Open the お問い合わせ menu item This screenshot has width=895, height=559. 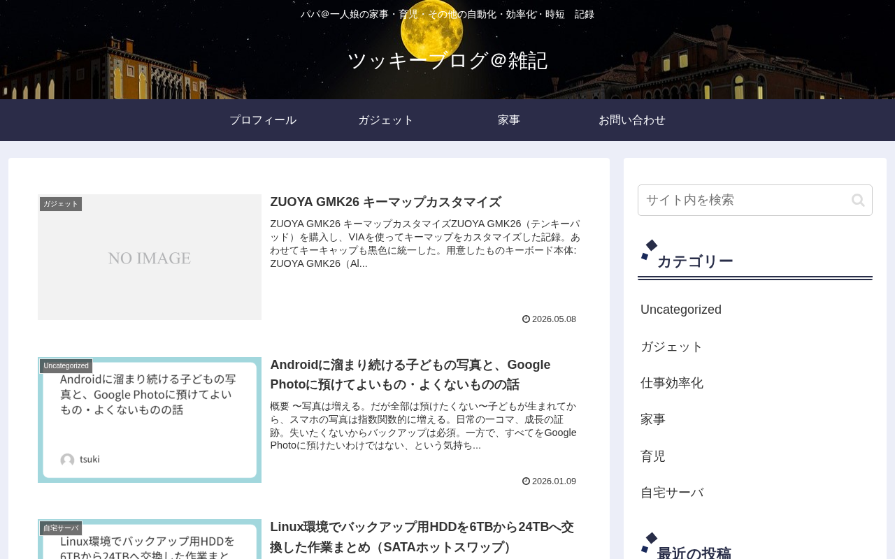click(x=632, y=120)
